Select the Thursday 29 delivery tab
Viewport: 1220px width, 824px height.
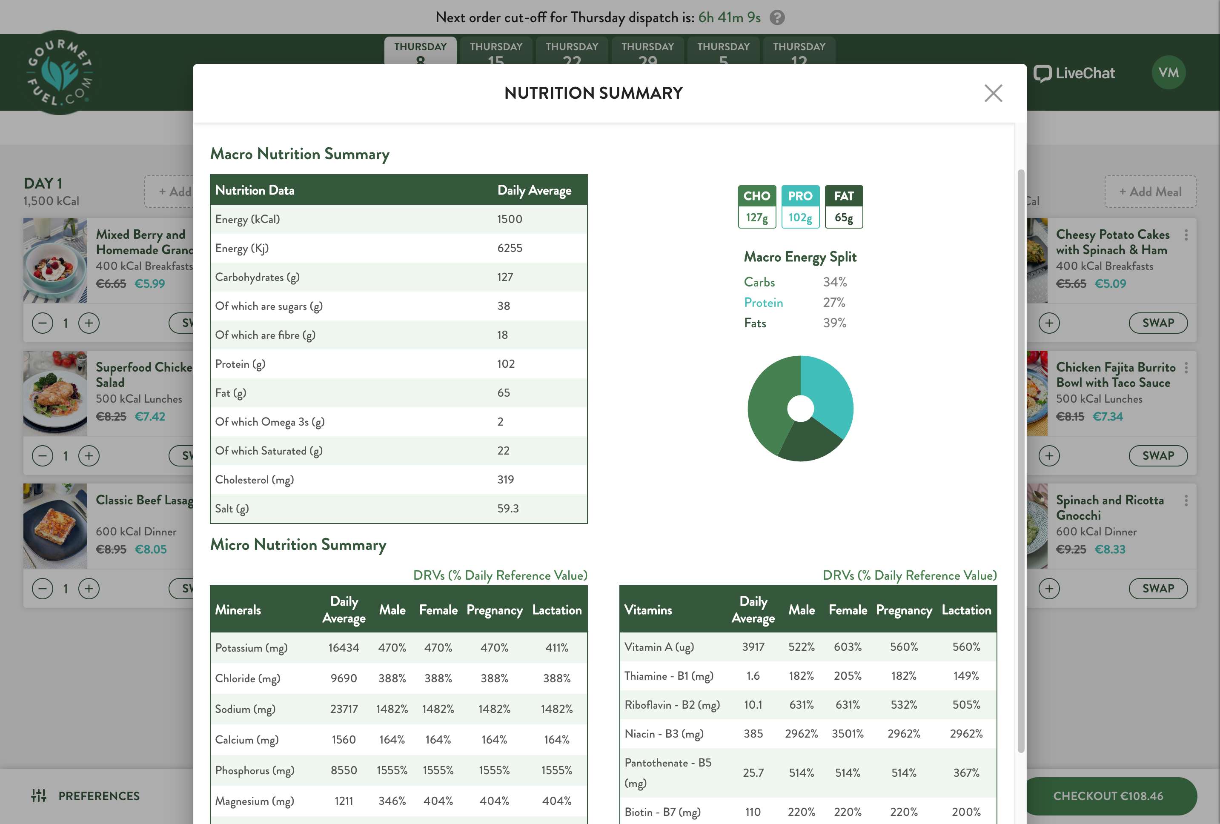pos(647,51)
